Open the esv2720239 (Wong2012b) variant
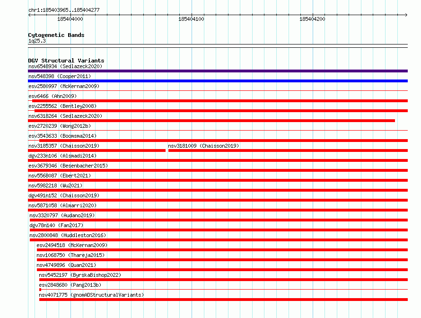 60,126
